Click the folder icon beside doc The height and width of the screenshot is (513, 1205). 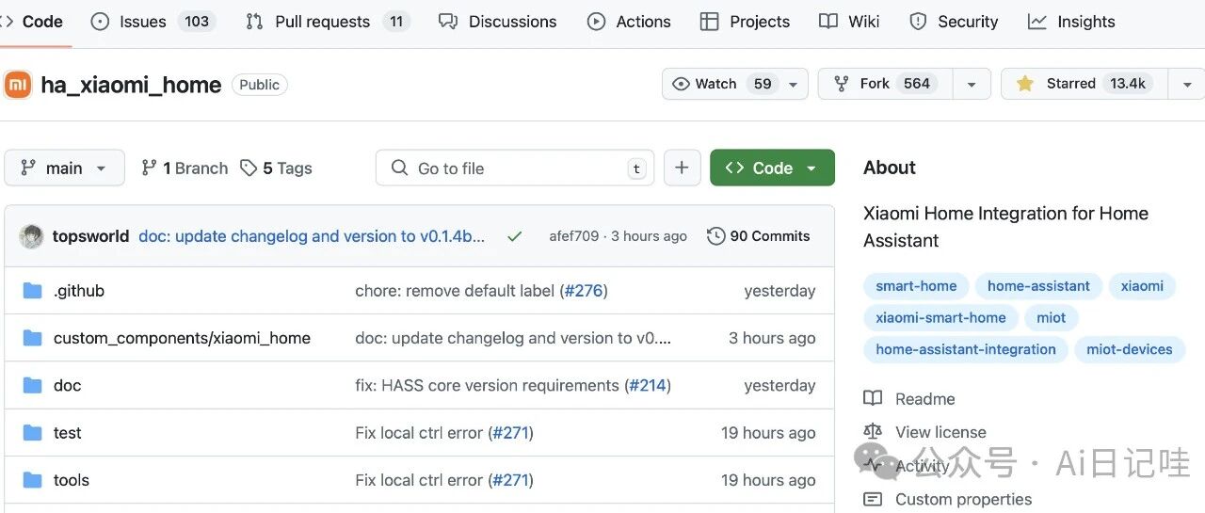click(33, 385)
